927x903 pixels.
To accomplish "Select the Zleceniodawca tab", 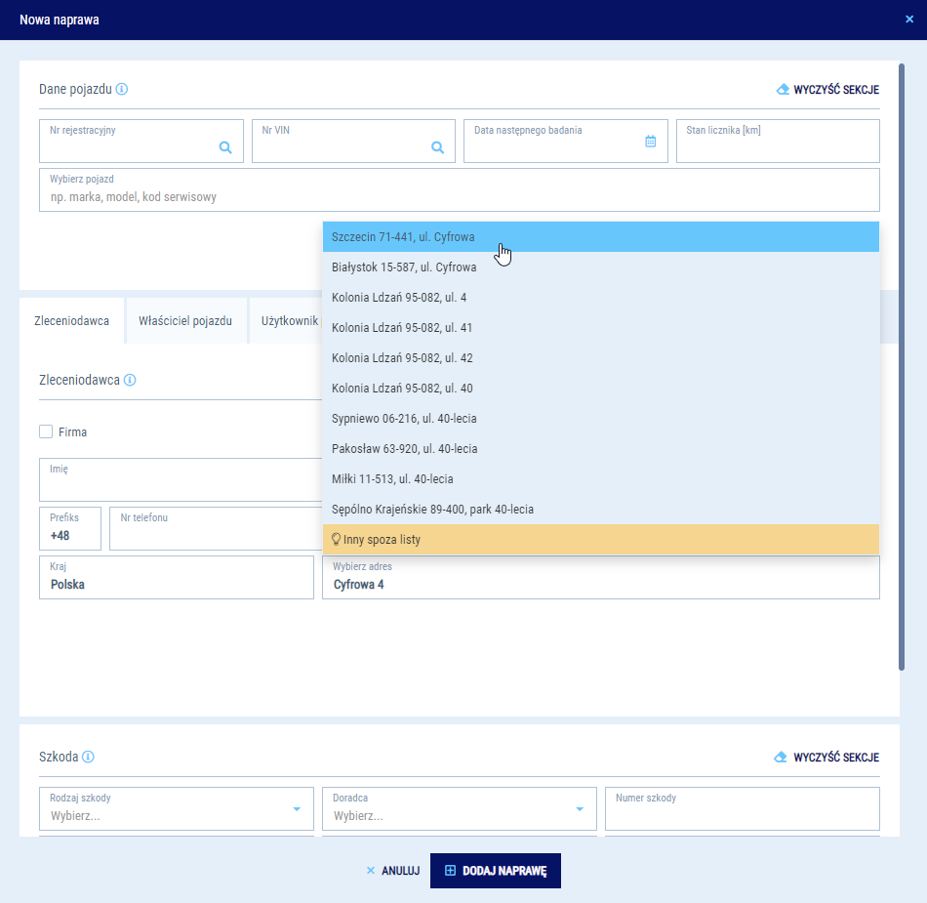I will [71, 321].
